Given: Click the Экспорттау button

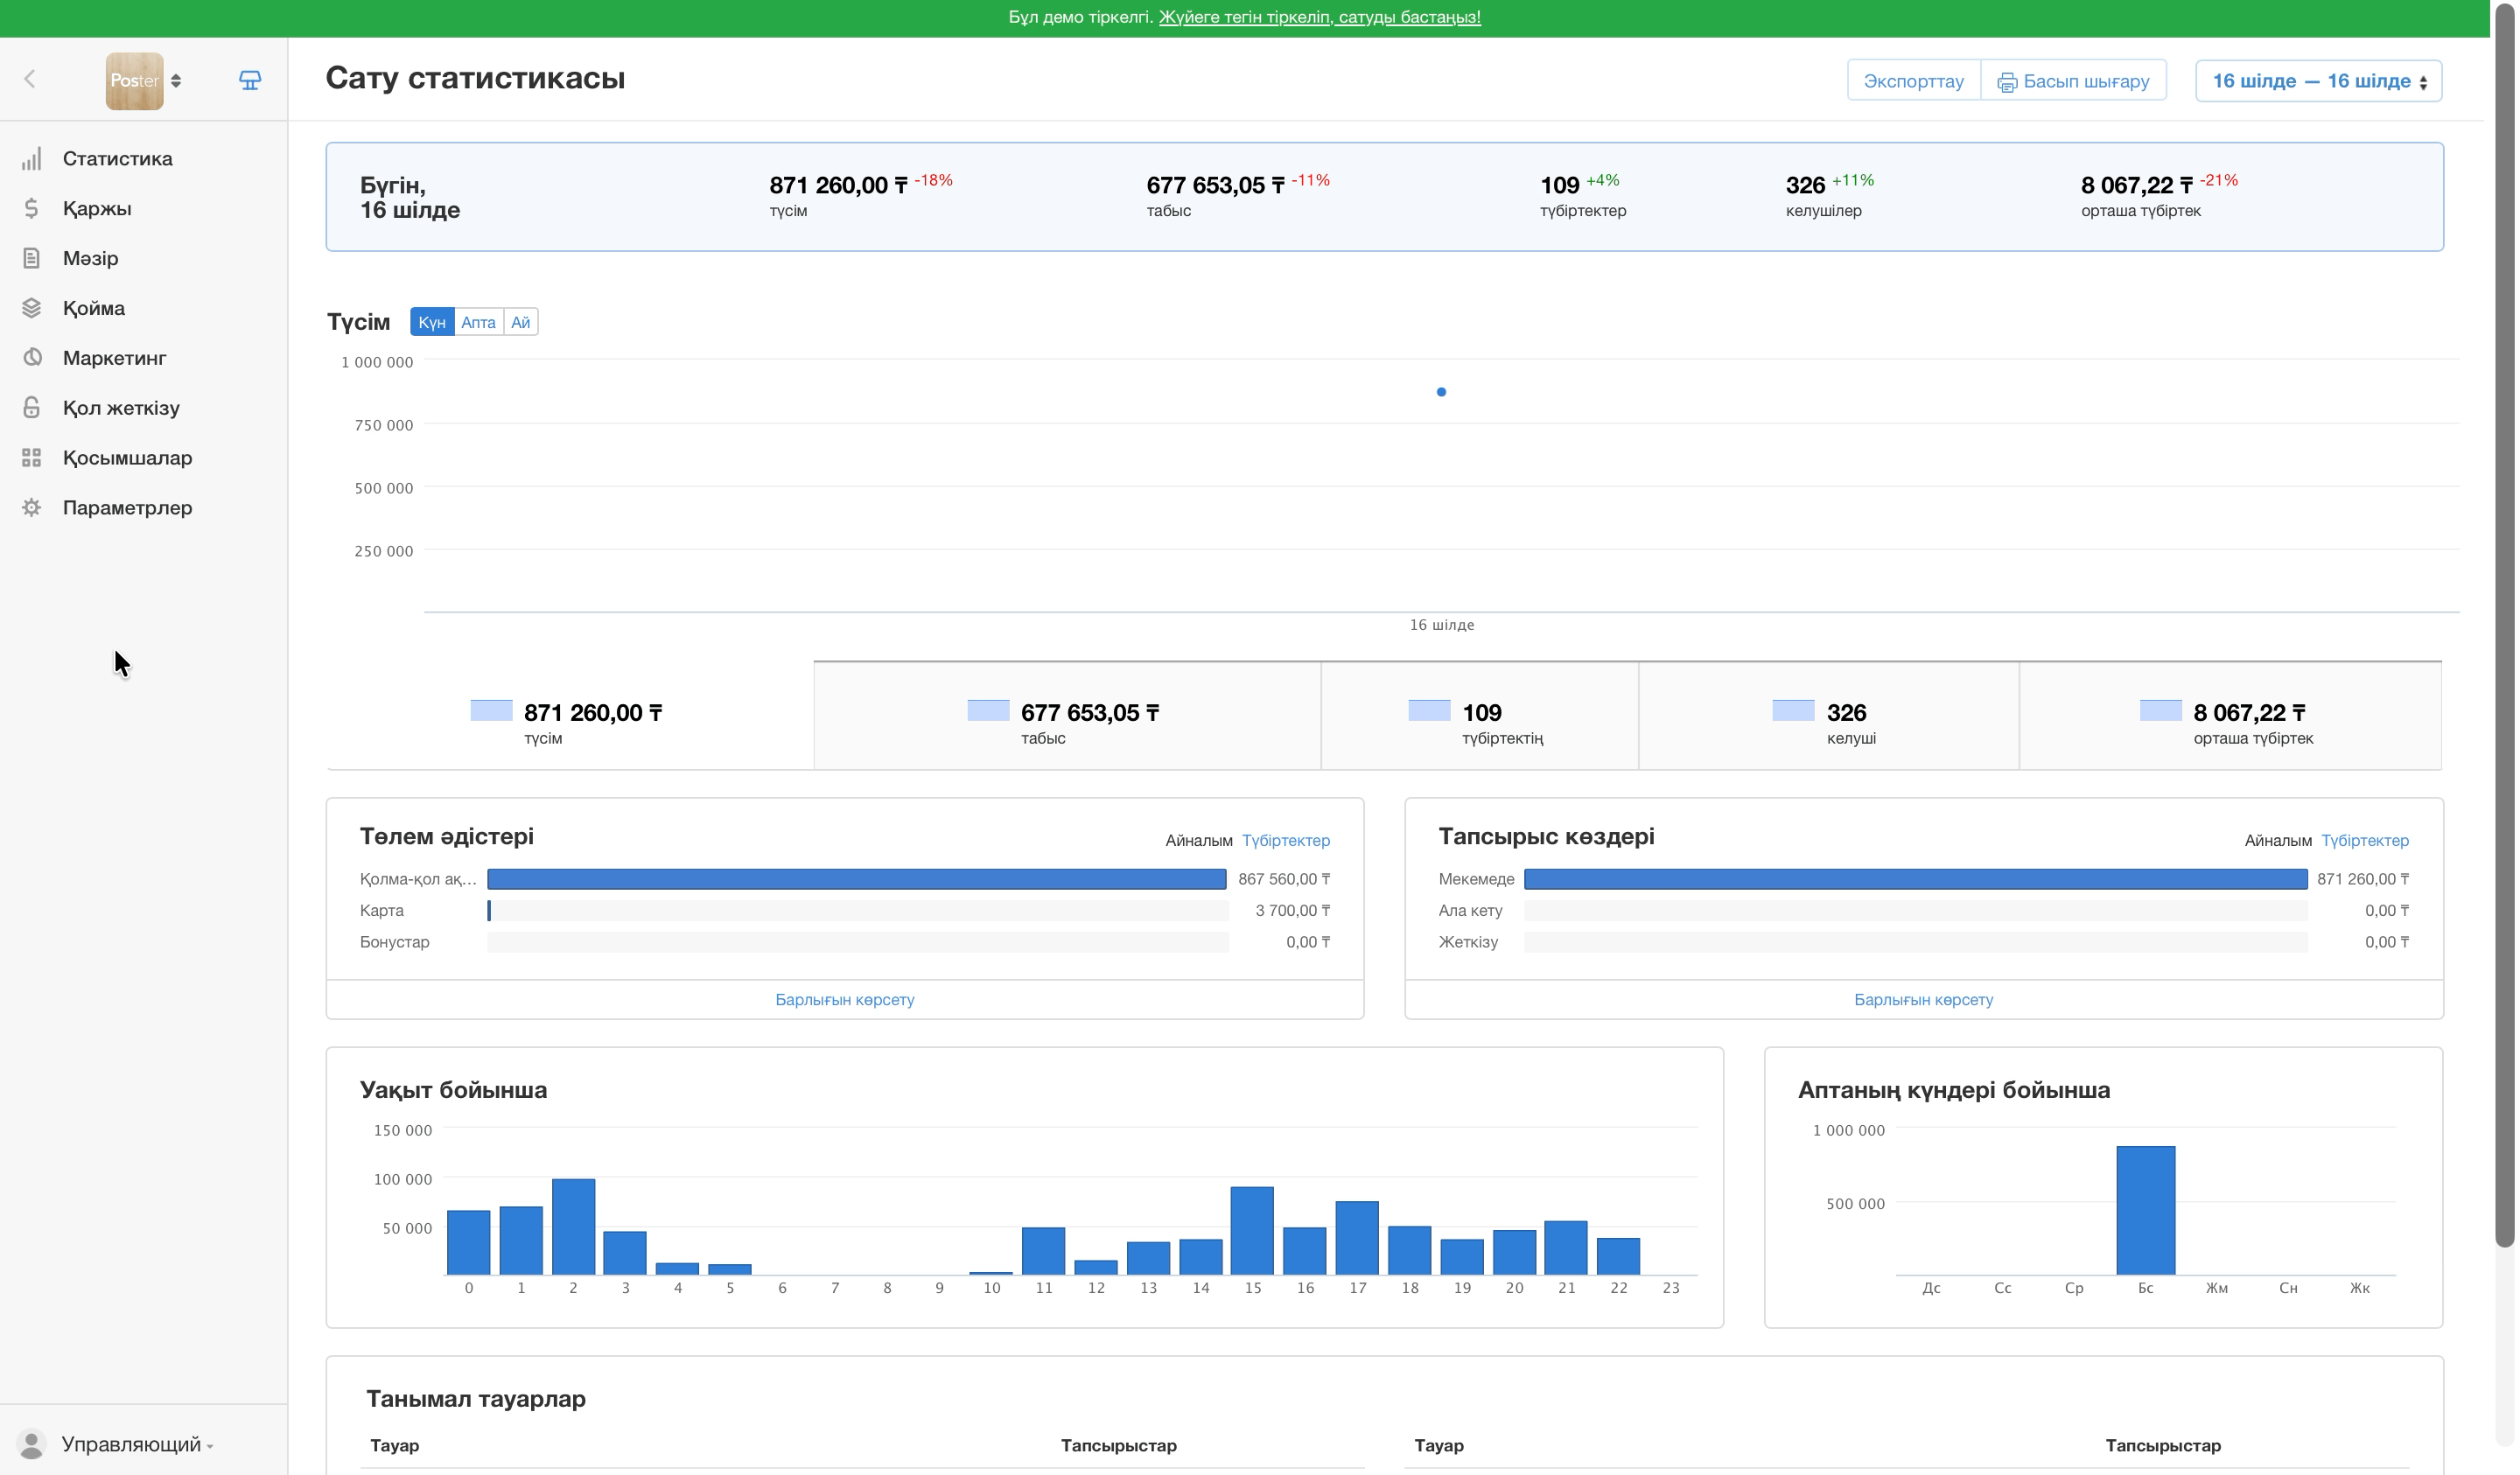Looking at the screenshot, I should [x=1913, y=81].
